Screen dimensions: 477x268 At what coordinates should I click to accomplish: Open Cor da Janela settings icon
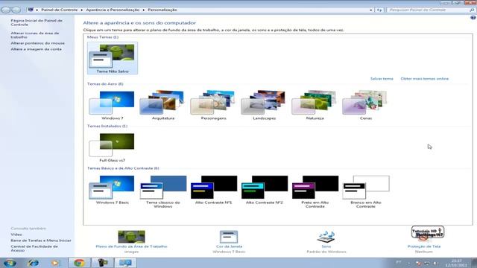(x=229, y=237)
